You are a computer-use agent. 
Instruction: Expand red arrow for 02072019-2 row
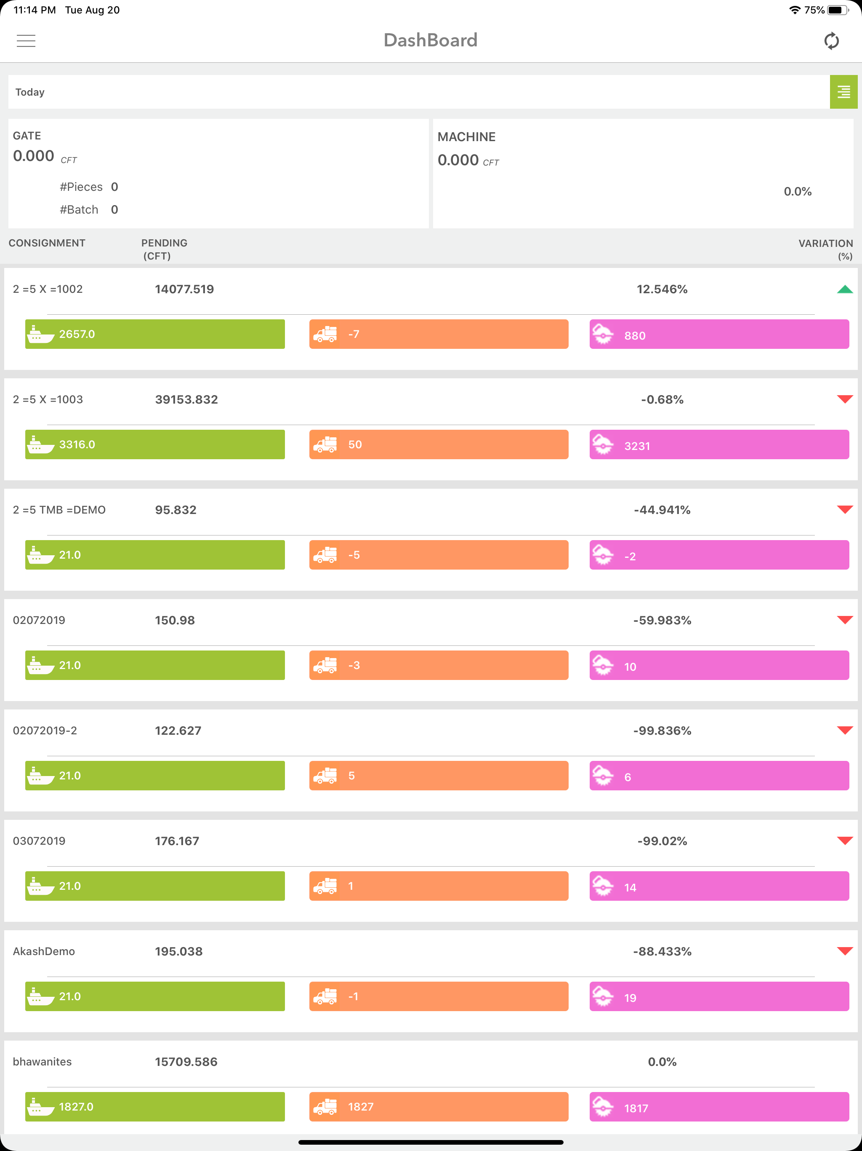tap(845, 731)
